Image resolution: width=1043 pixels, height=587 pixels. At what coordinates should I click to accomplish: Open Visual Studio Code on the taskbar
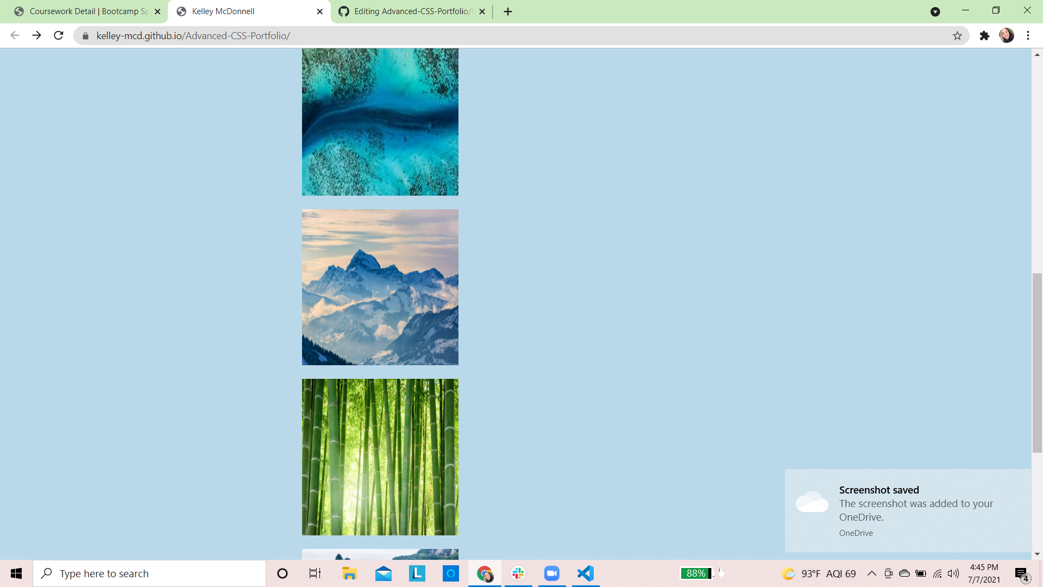[x=585, y=573]
